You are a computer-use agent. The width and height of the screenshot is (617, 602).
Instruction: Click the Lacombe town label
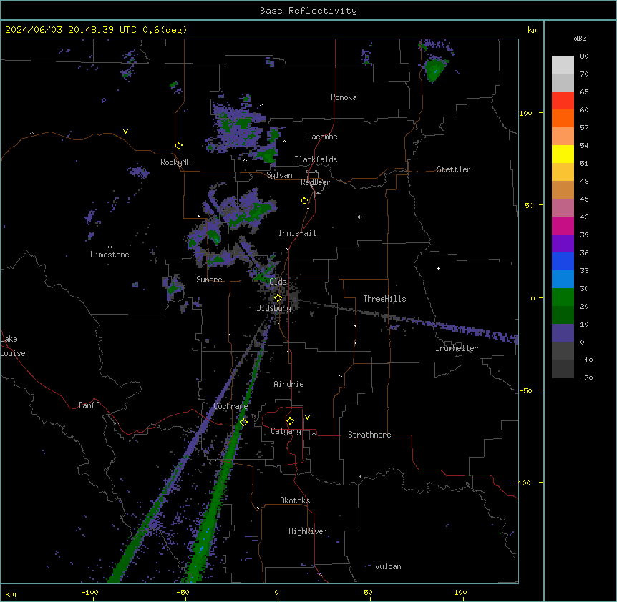pyautogui.click(x=322, y=137)
